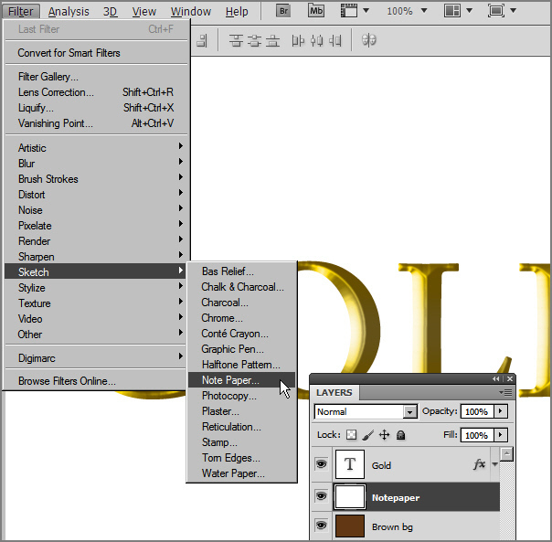
Task: Choose Note Paper from Sketch submenu
Action: pyautogui.click(x=241, y=380)
